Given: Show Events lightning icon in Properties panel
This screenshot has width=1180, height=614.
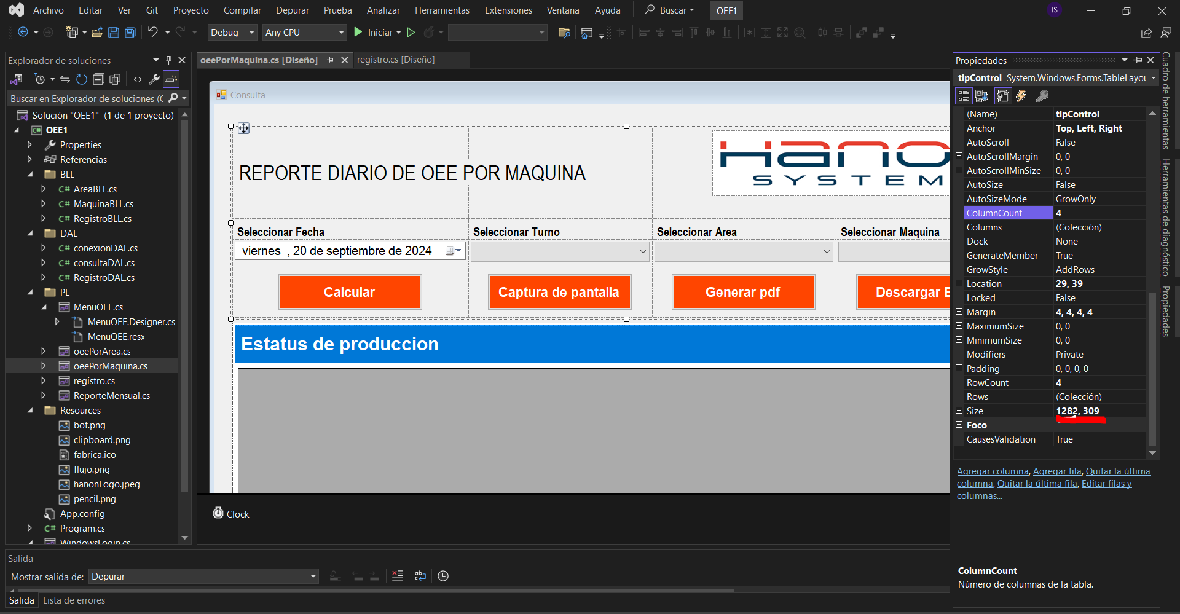Looking at the screenshot, I should 1021,96.
